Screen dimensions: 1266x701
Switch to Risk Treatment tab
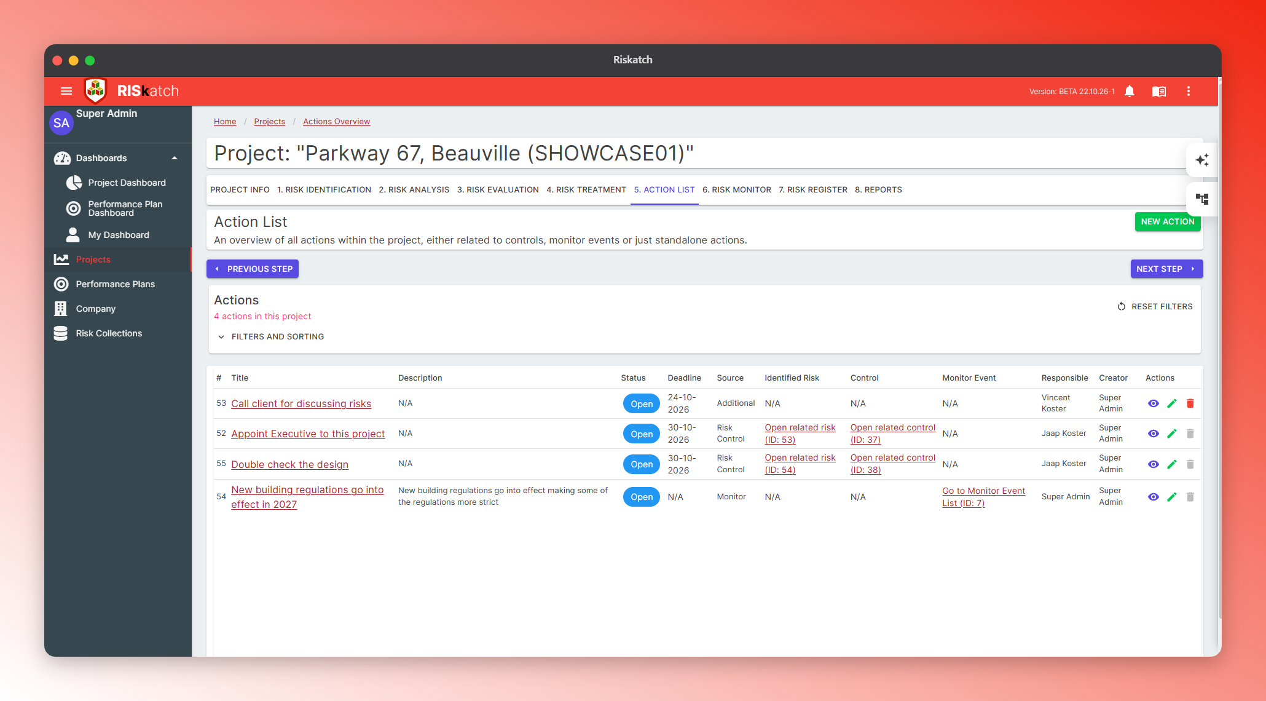[x=586, y=190]
